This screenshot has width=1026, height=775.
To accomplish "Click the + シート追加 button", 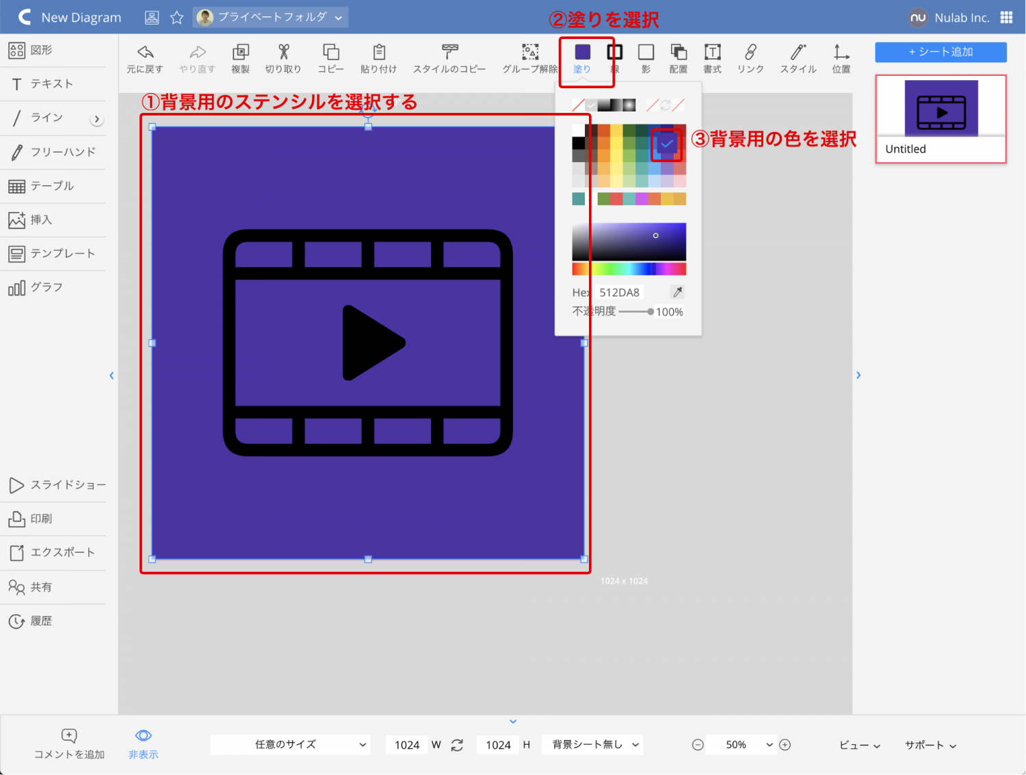I will (941, 52).
